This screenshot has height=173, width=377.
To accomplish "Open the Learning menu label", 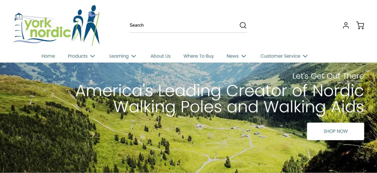I will [x=119, y=56].
